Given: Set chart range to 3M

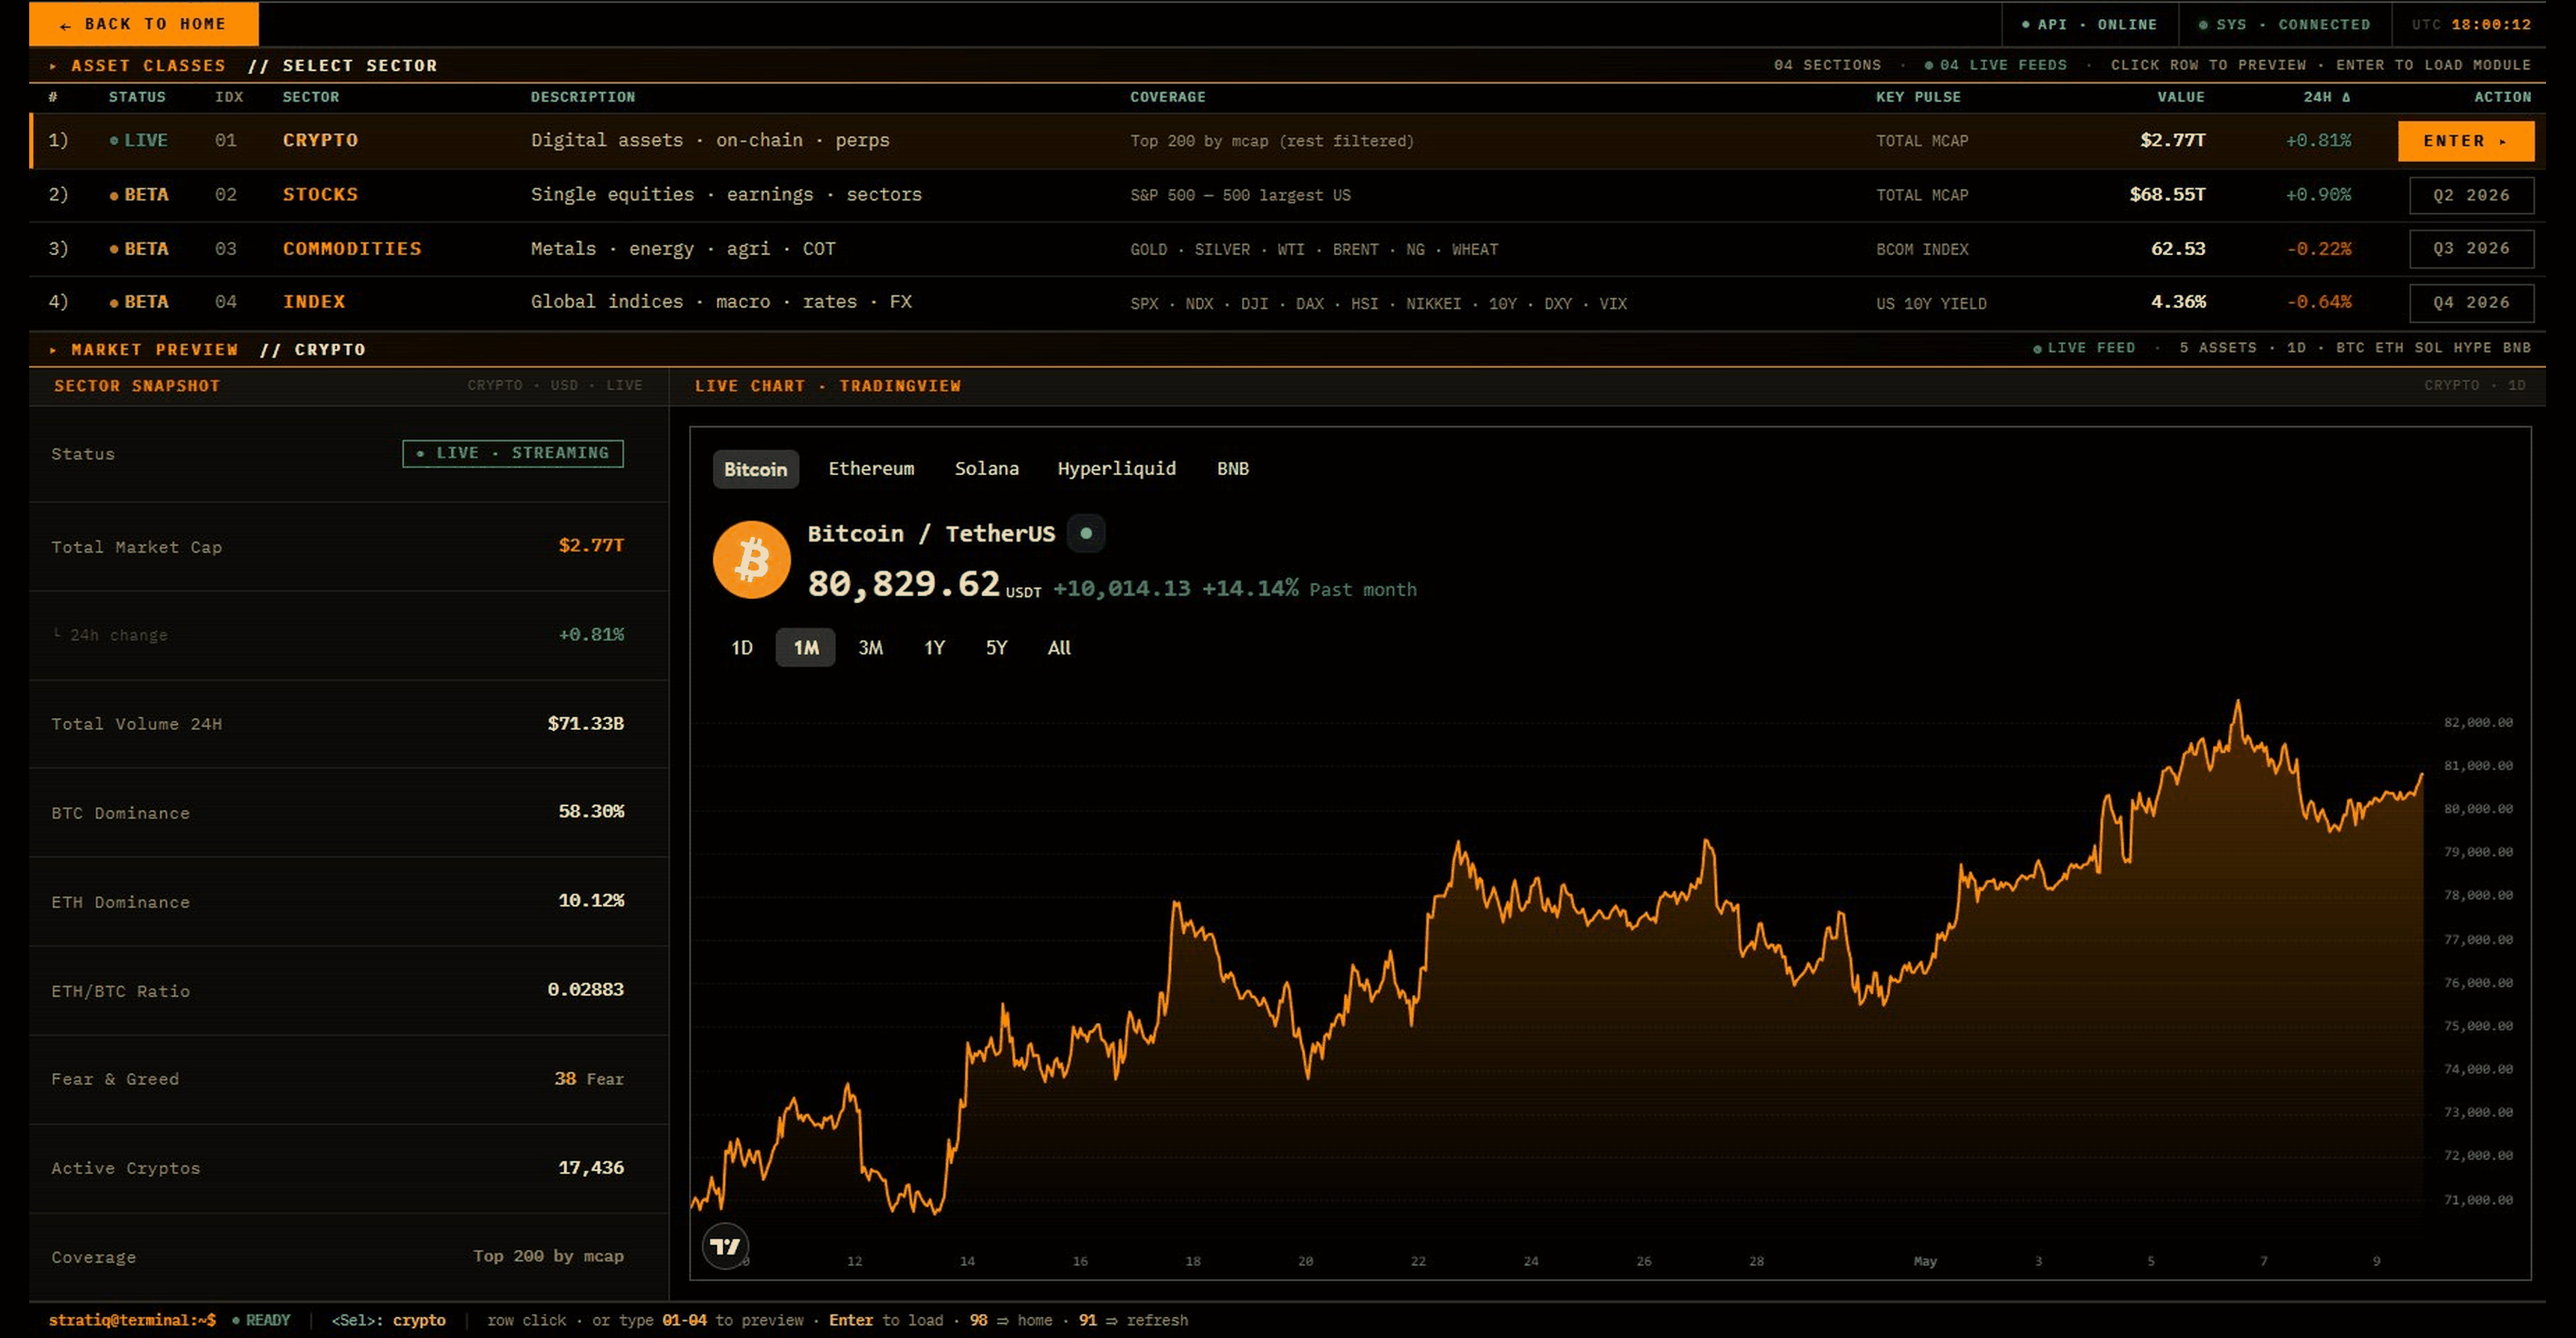Looking at the screenshot, I should (x=870, y=648).
